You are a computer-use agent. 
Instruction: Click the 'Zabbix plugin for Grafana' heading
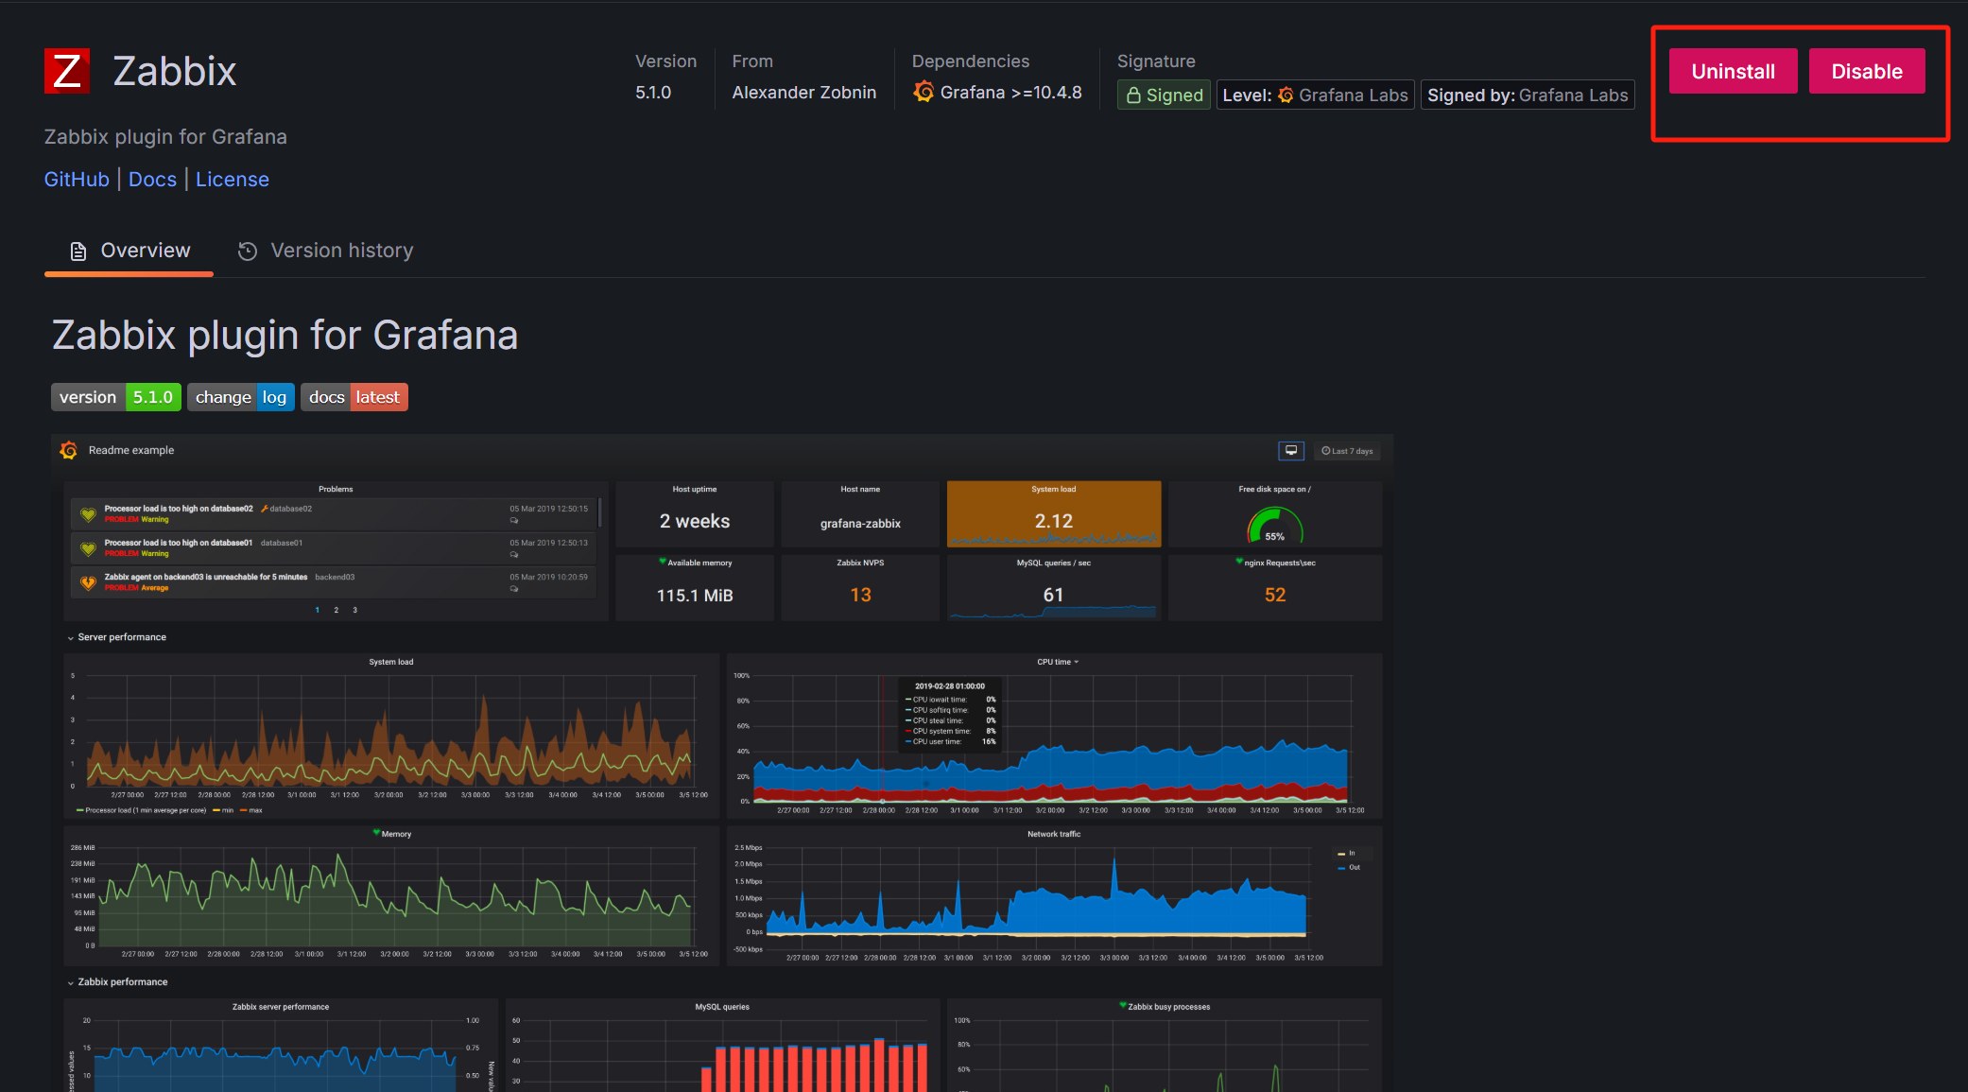pyautogui.click(x=285, y=336)
